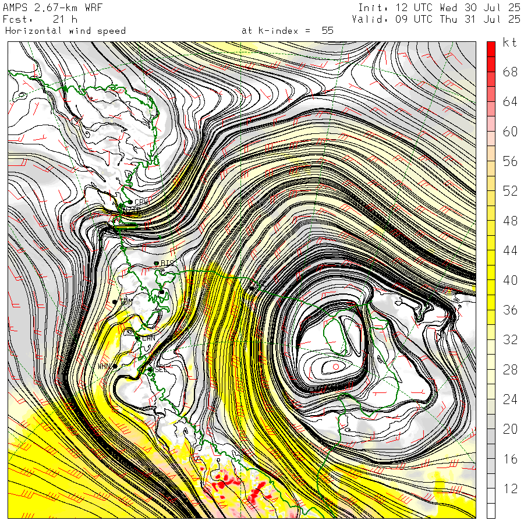Click the 44 value on the color scale
This screenshot has height=524, width=524.
click(x=510, y=250)
